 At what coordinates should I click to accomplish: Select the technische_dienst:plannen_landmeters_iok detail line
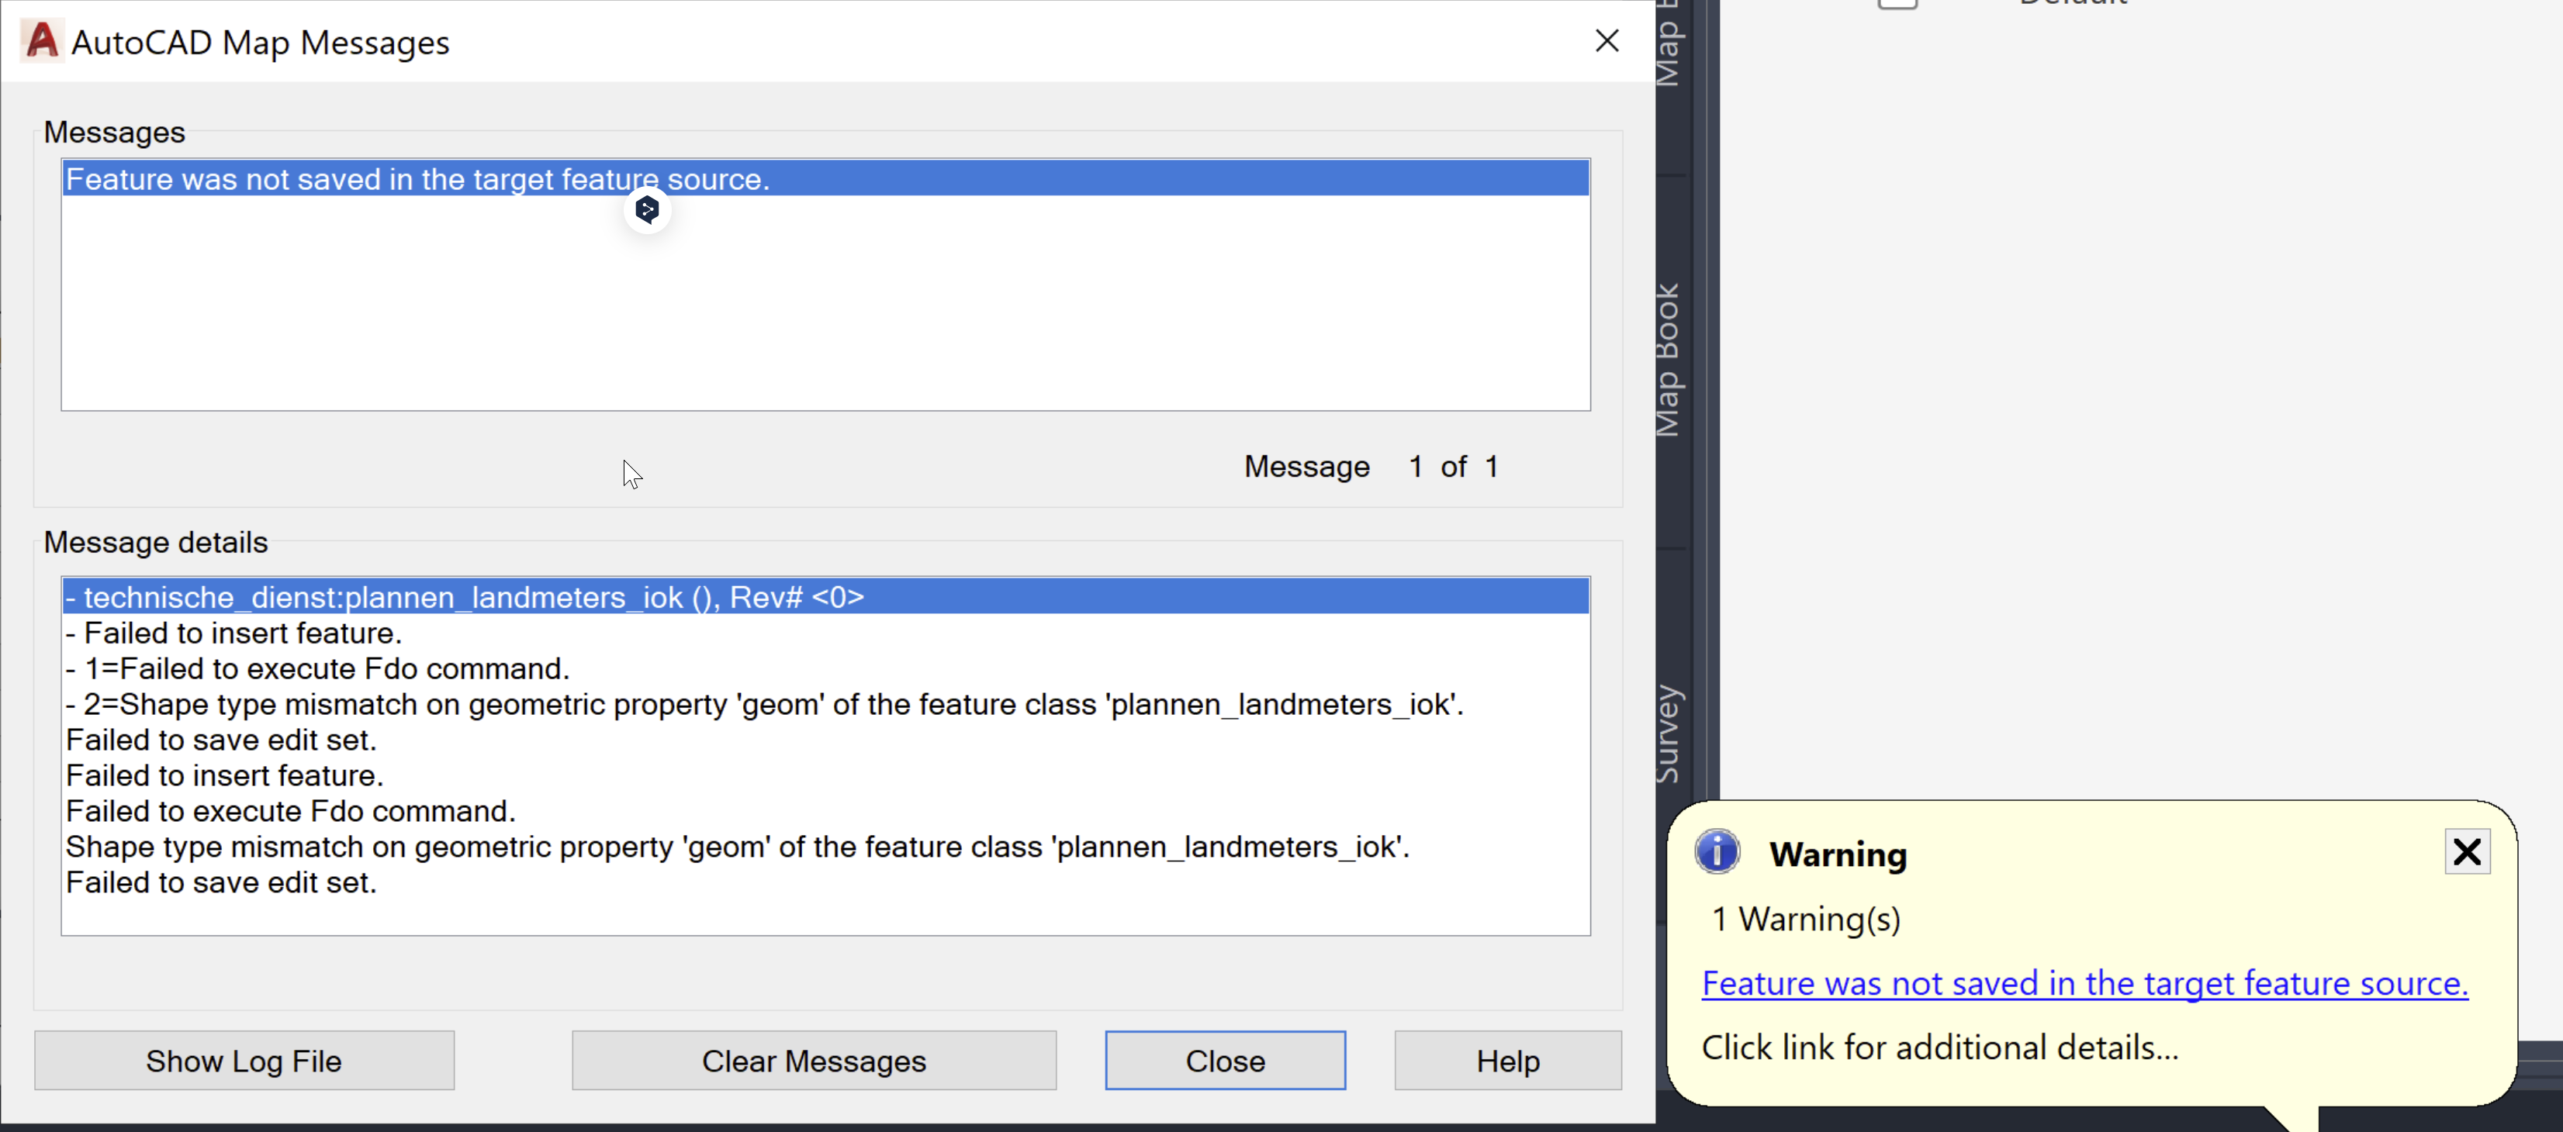[464, 597]
